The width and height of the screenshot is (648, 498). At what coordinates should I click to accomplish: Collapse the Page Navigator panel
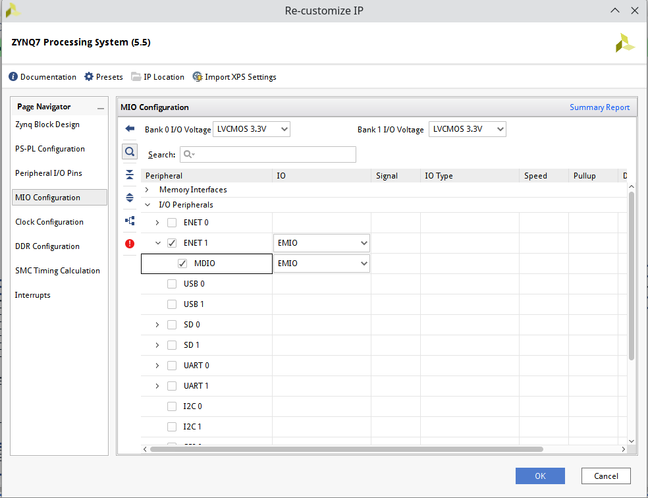(100, 108)
